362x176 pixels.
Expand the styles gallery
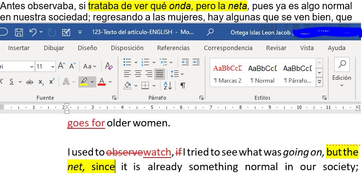click(x=319, y=82)
